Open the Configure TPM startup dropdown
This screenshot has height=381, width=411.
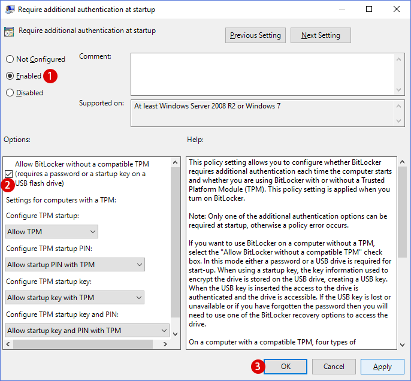(x=52, y=232)
